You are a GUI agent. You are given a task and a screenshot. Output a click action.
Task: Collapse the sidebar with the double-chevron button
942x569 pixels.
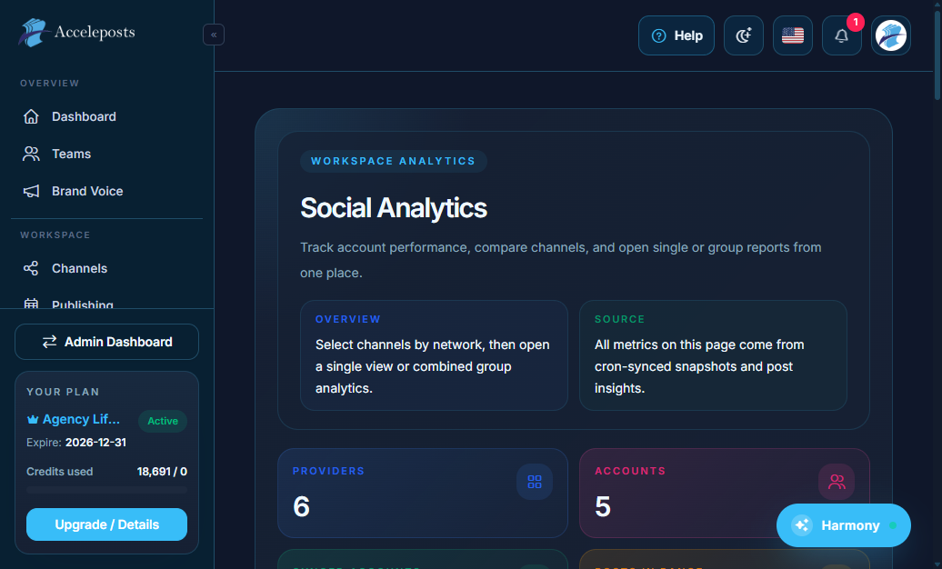[214, 35]
